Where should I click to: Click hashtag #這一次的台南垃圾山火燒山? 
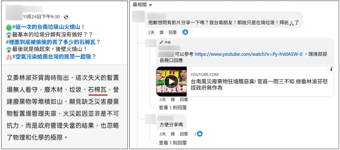[x=46, y=27]
